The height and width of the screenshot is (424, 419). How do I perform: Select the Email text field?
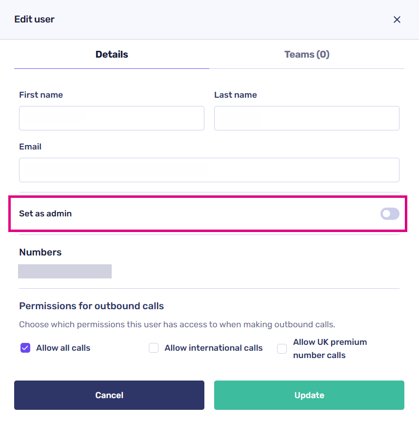click(x=209, y=170)
